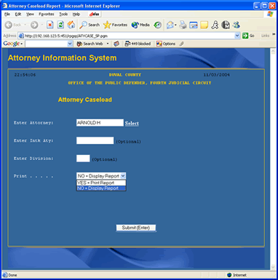Click the Google toolbar news icon
Image resolution: width=278 pixels, height=280 pixels.
pyautogui.click(x=116, y=44)
